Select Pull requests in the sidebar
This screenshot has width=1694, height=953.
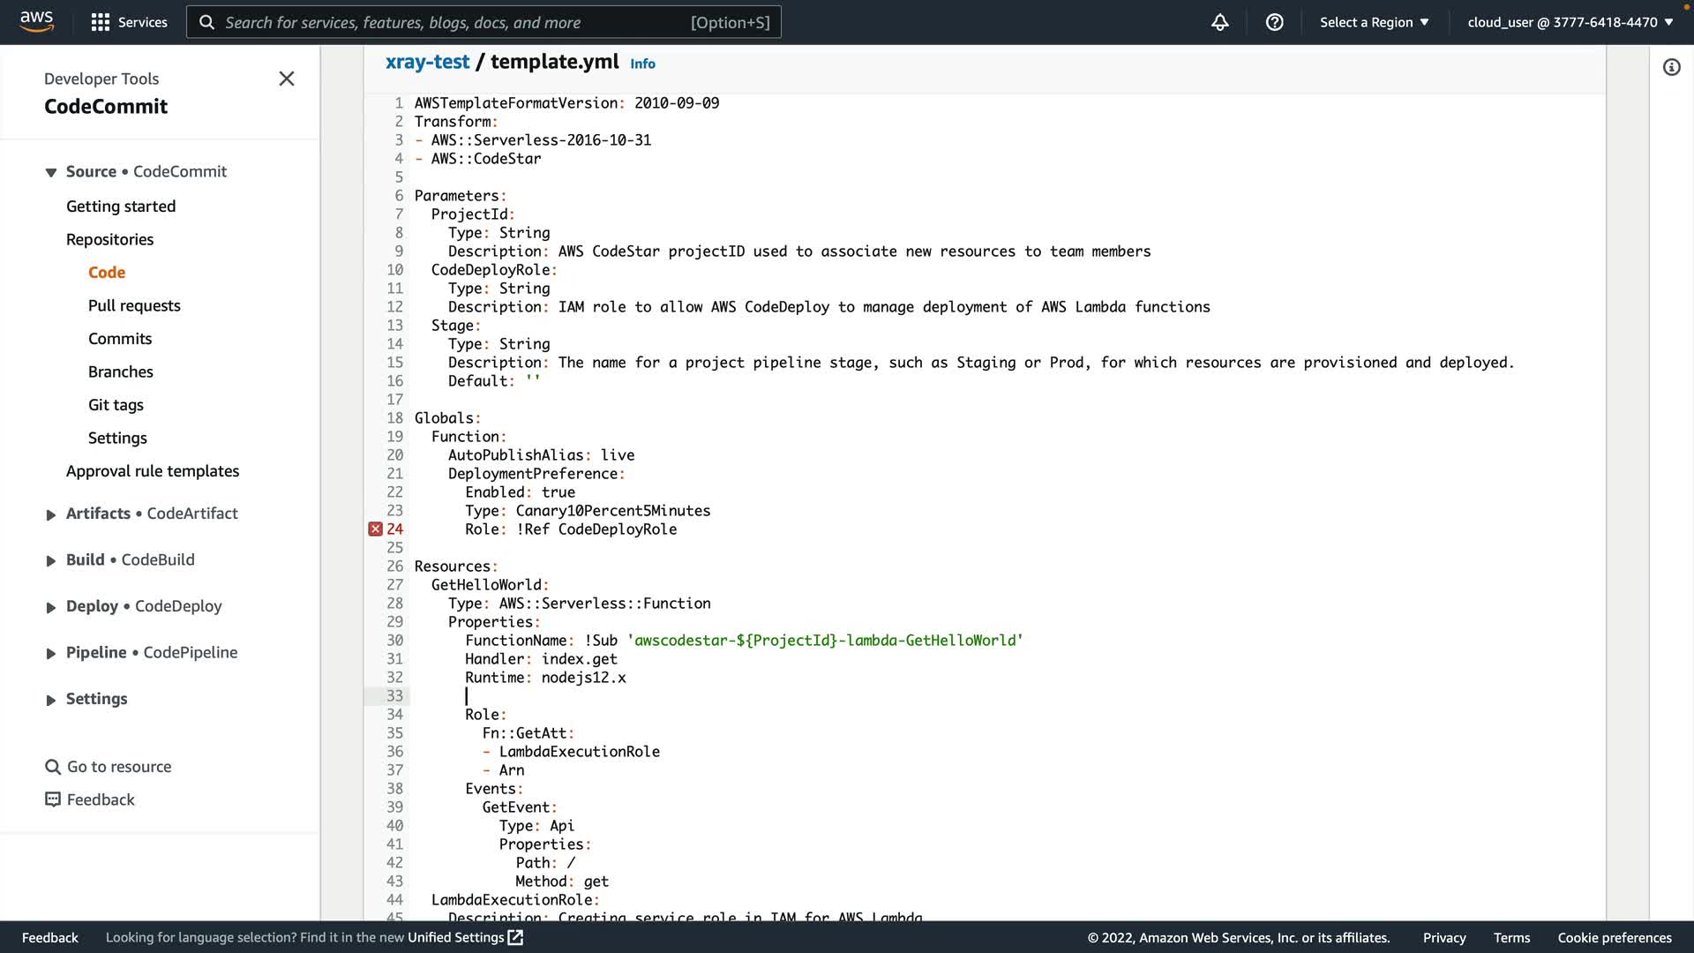click(x=134, y=305)
